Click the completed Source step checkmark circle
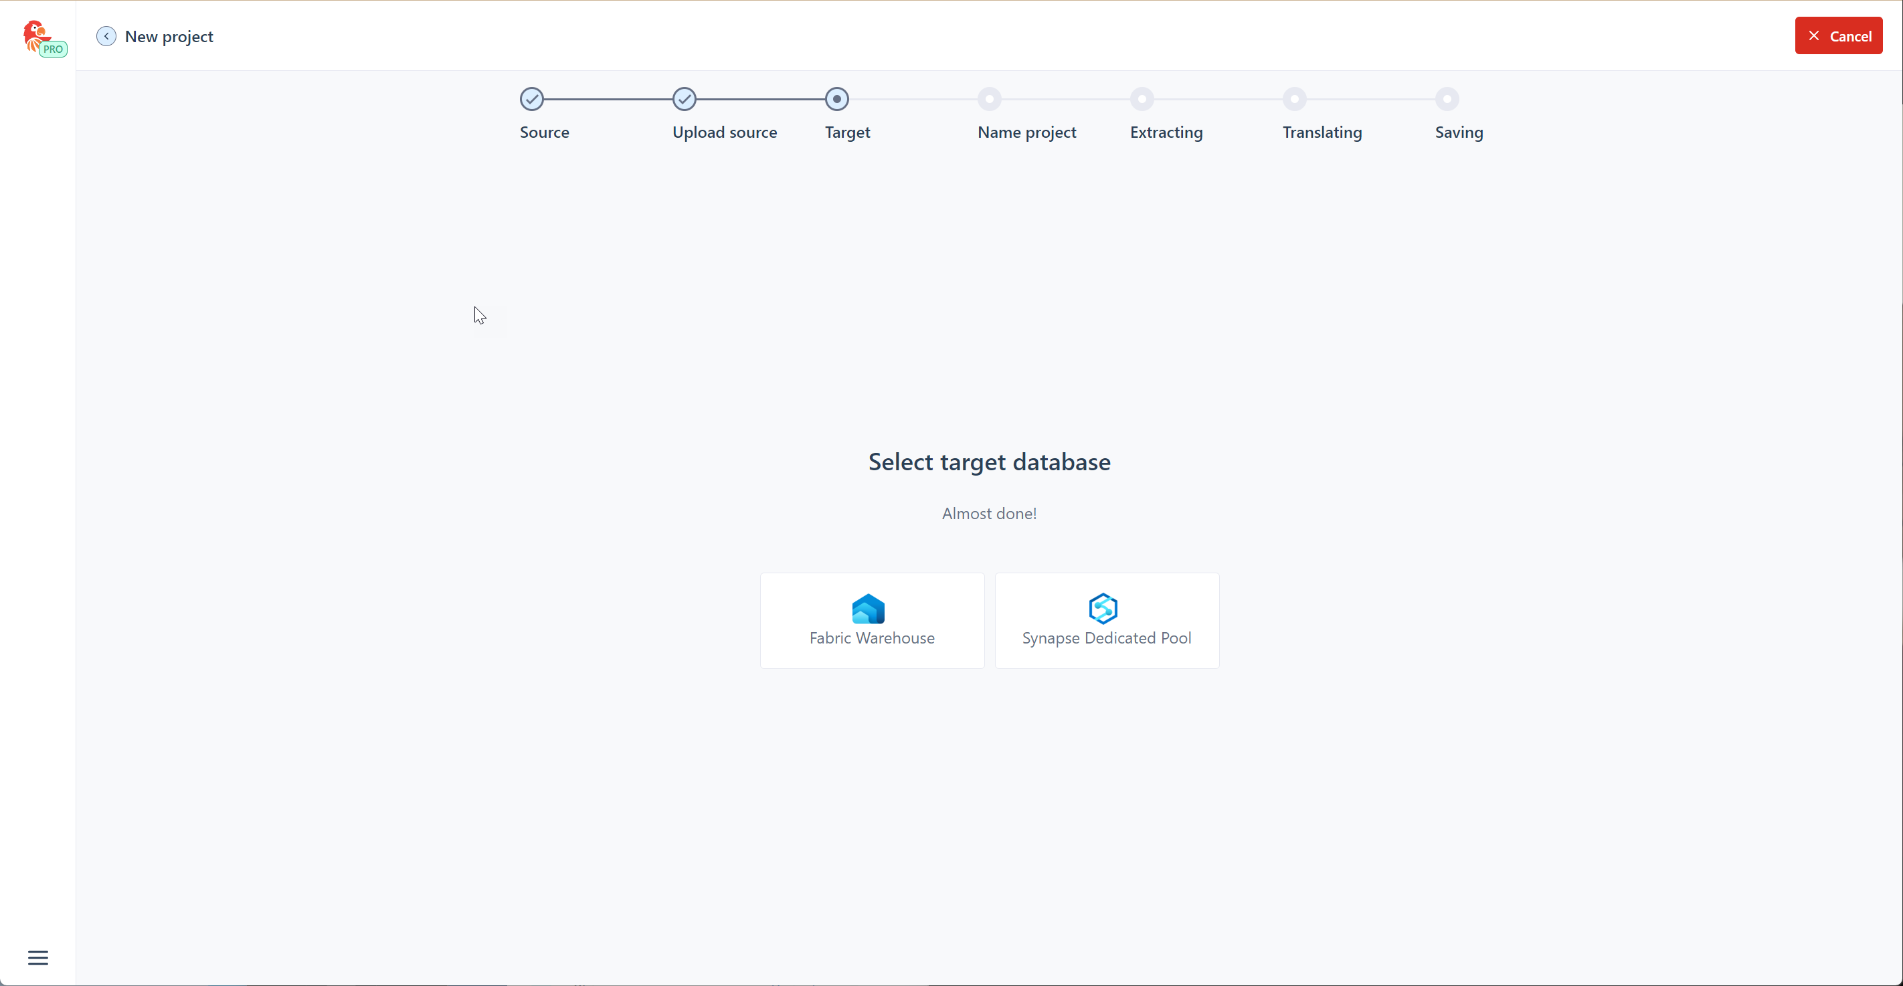The width and height of the screenshot is (1903, 986). 531,99
